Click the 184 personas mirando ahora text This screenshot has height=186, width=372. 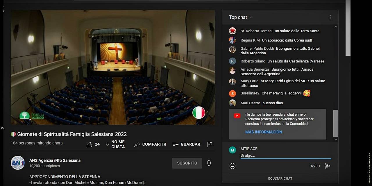click(37, 143)
